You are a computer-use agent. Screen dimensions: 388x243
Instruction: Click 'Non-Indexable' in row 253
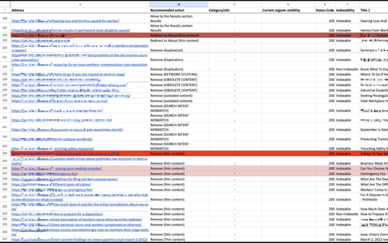(x=347, y=214)
